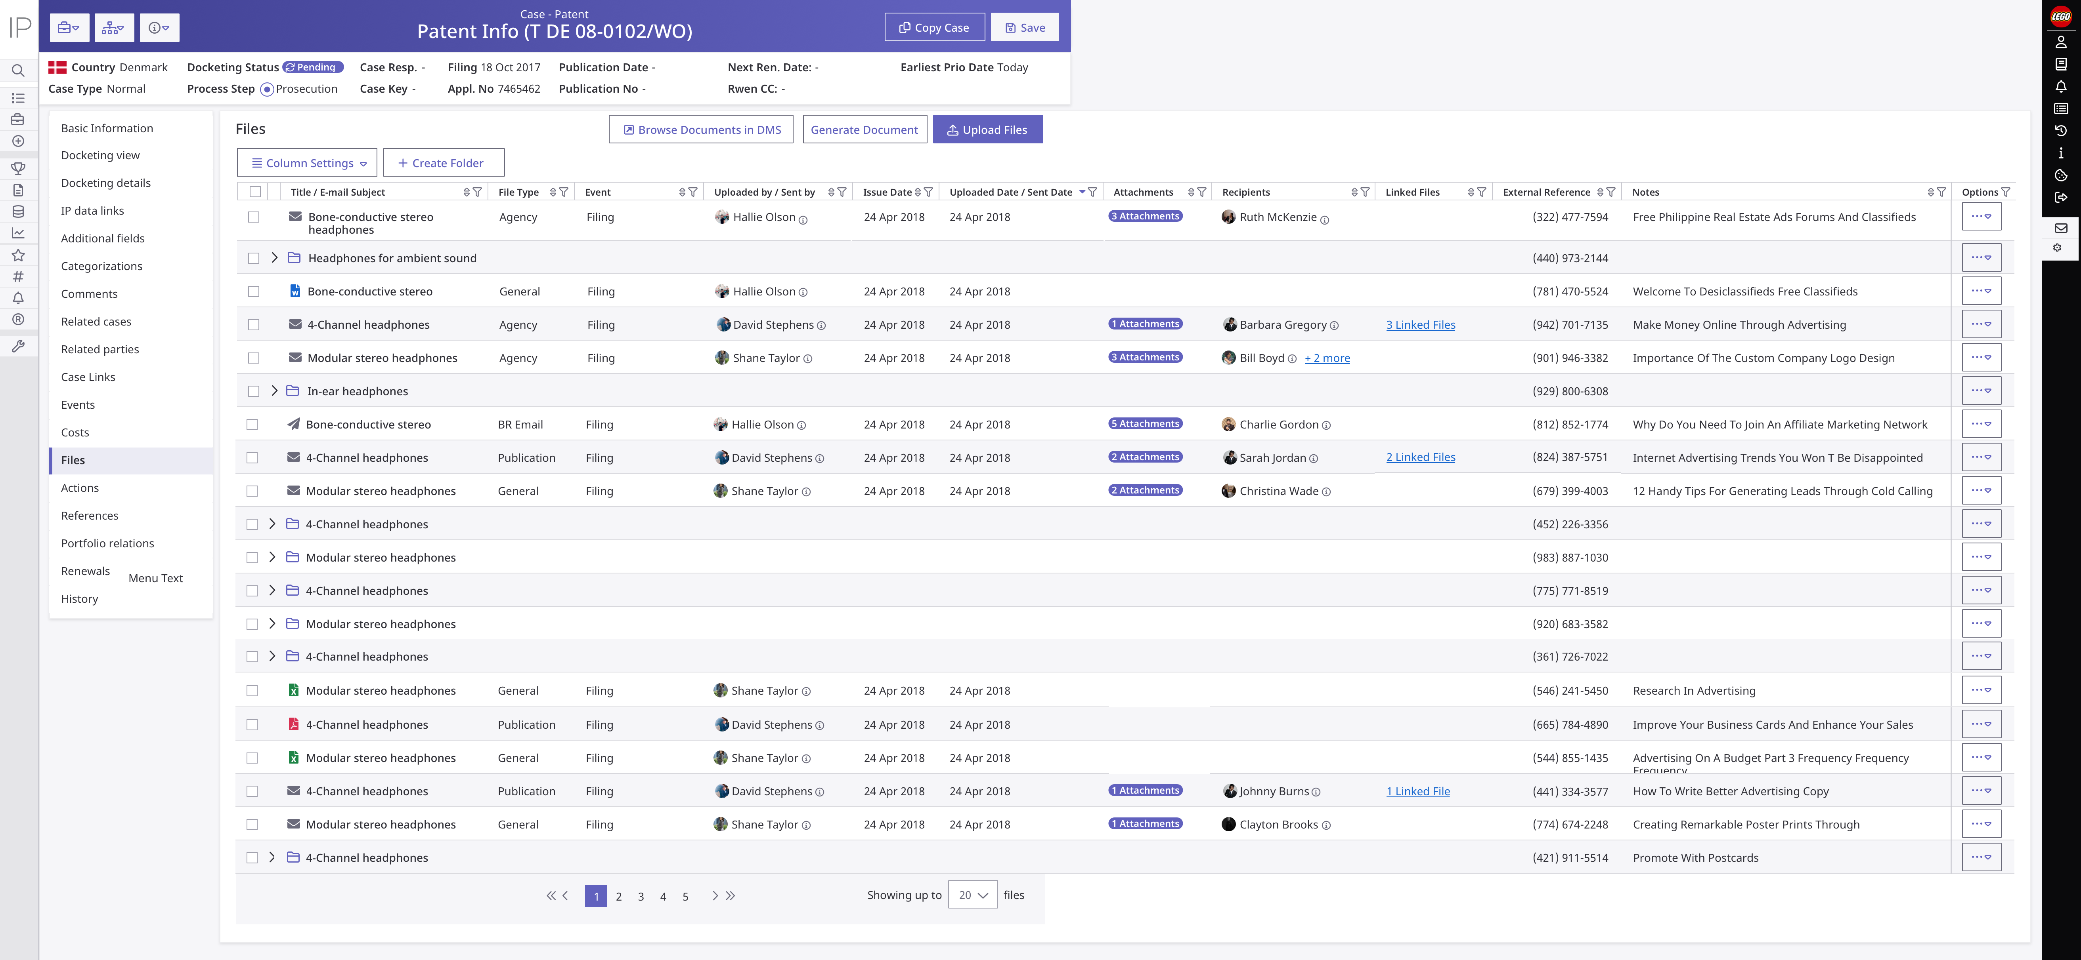Screen dimensions: 2081x960
Task: Go to Portfolio relations section
Action: point(107,543)
